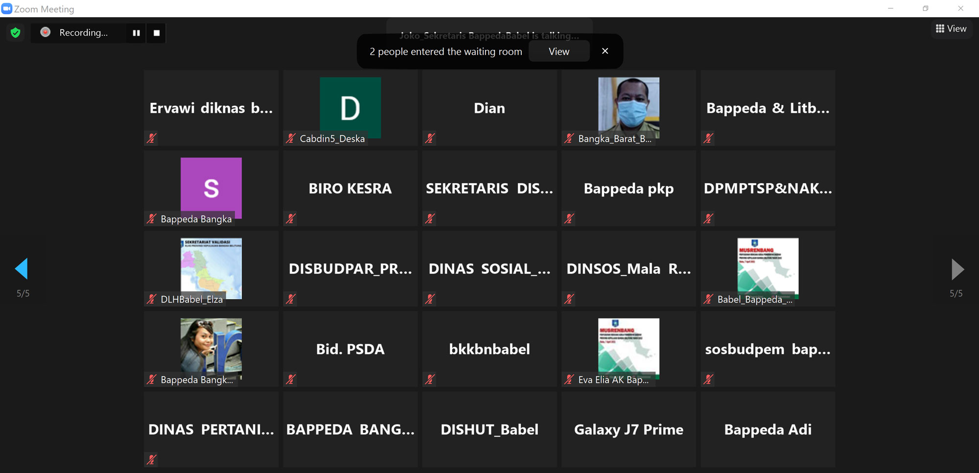Click the Zoom Meeting app icon in title bar
The image size is (979, 473).
pos(6,9)
